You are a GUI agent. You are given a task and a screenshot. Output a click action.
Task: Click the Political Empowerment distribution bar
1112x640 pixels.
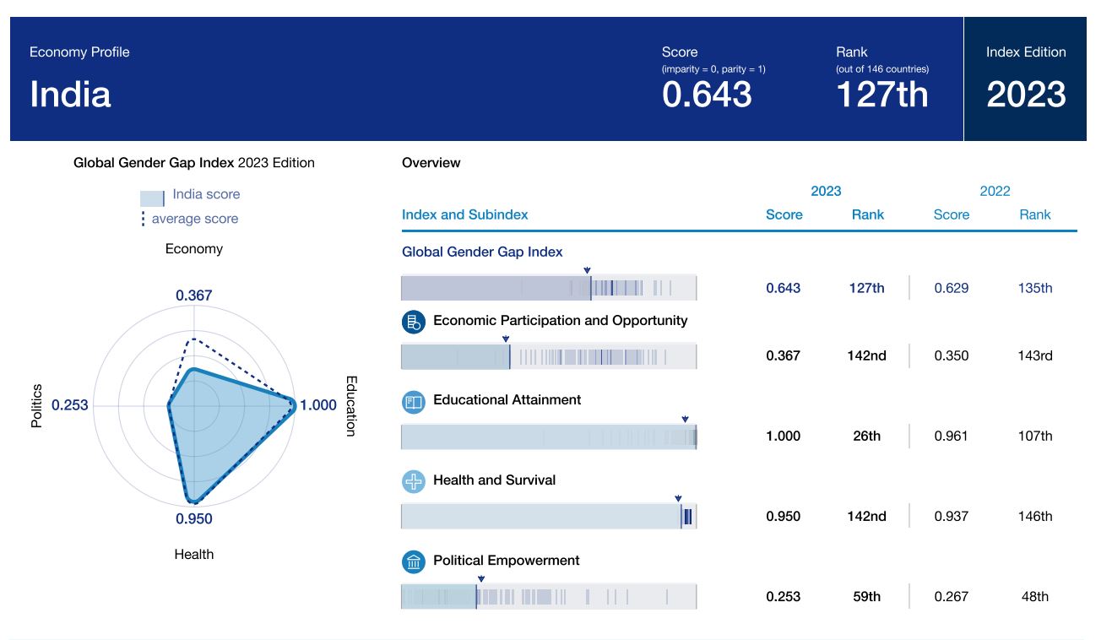[x=549, y=597]
